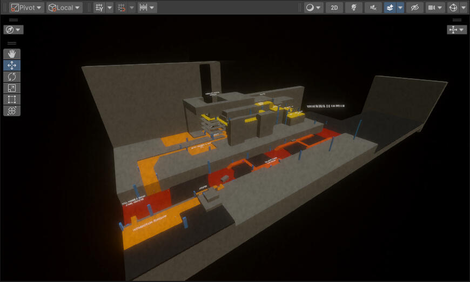This screenshot has height=282, width=470.
Task: Open the Local handle rotation dropdown
Action: point(64,8)
